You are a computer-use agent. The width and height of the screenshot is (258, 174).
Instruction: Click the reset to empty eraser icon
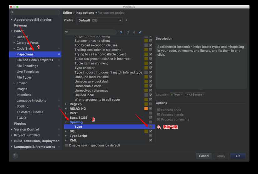(x=140, y=32)
